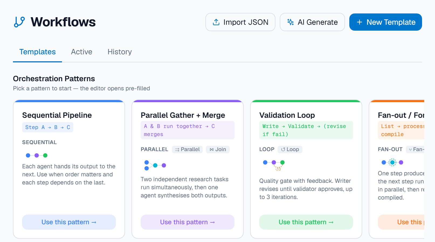Image resolution: width=435 pixels, height=242 pixels.
Task: Click the Loop tag chip
Action: tap(290, 150)
